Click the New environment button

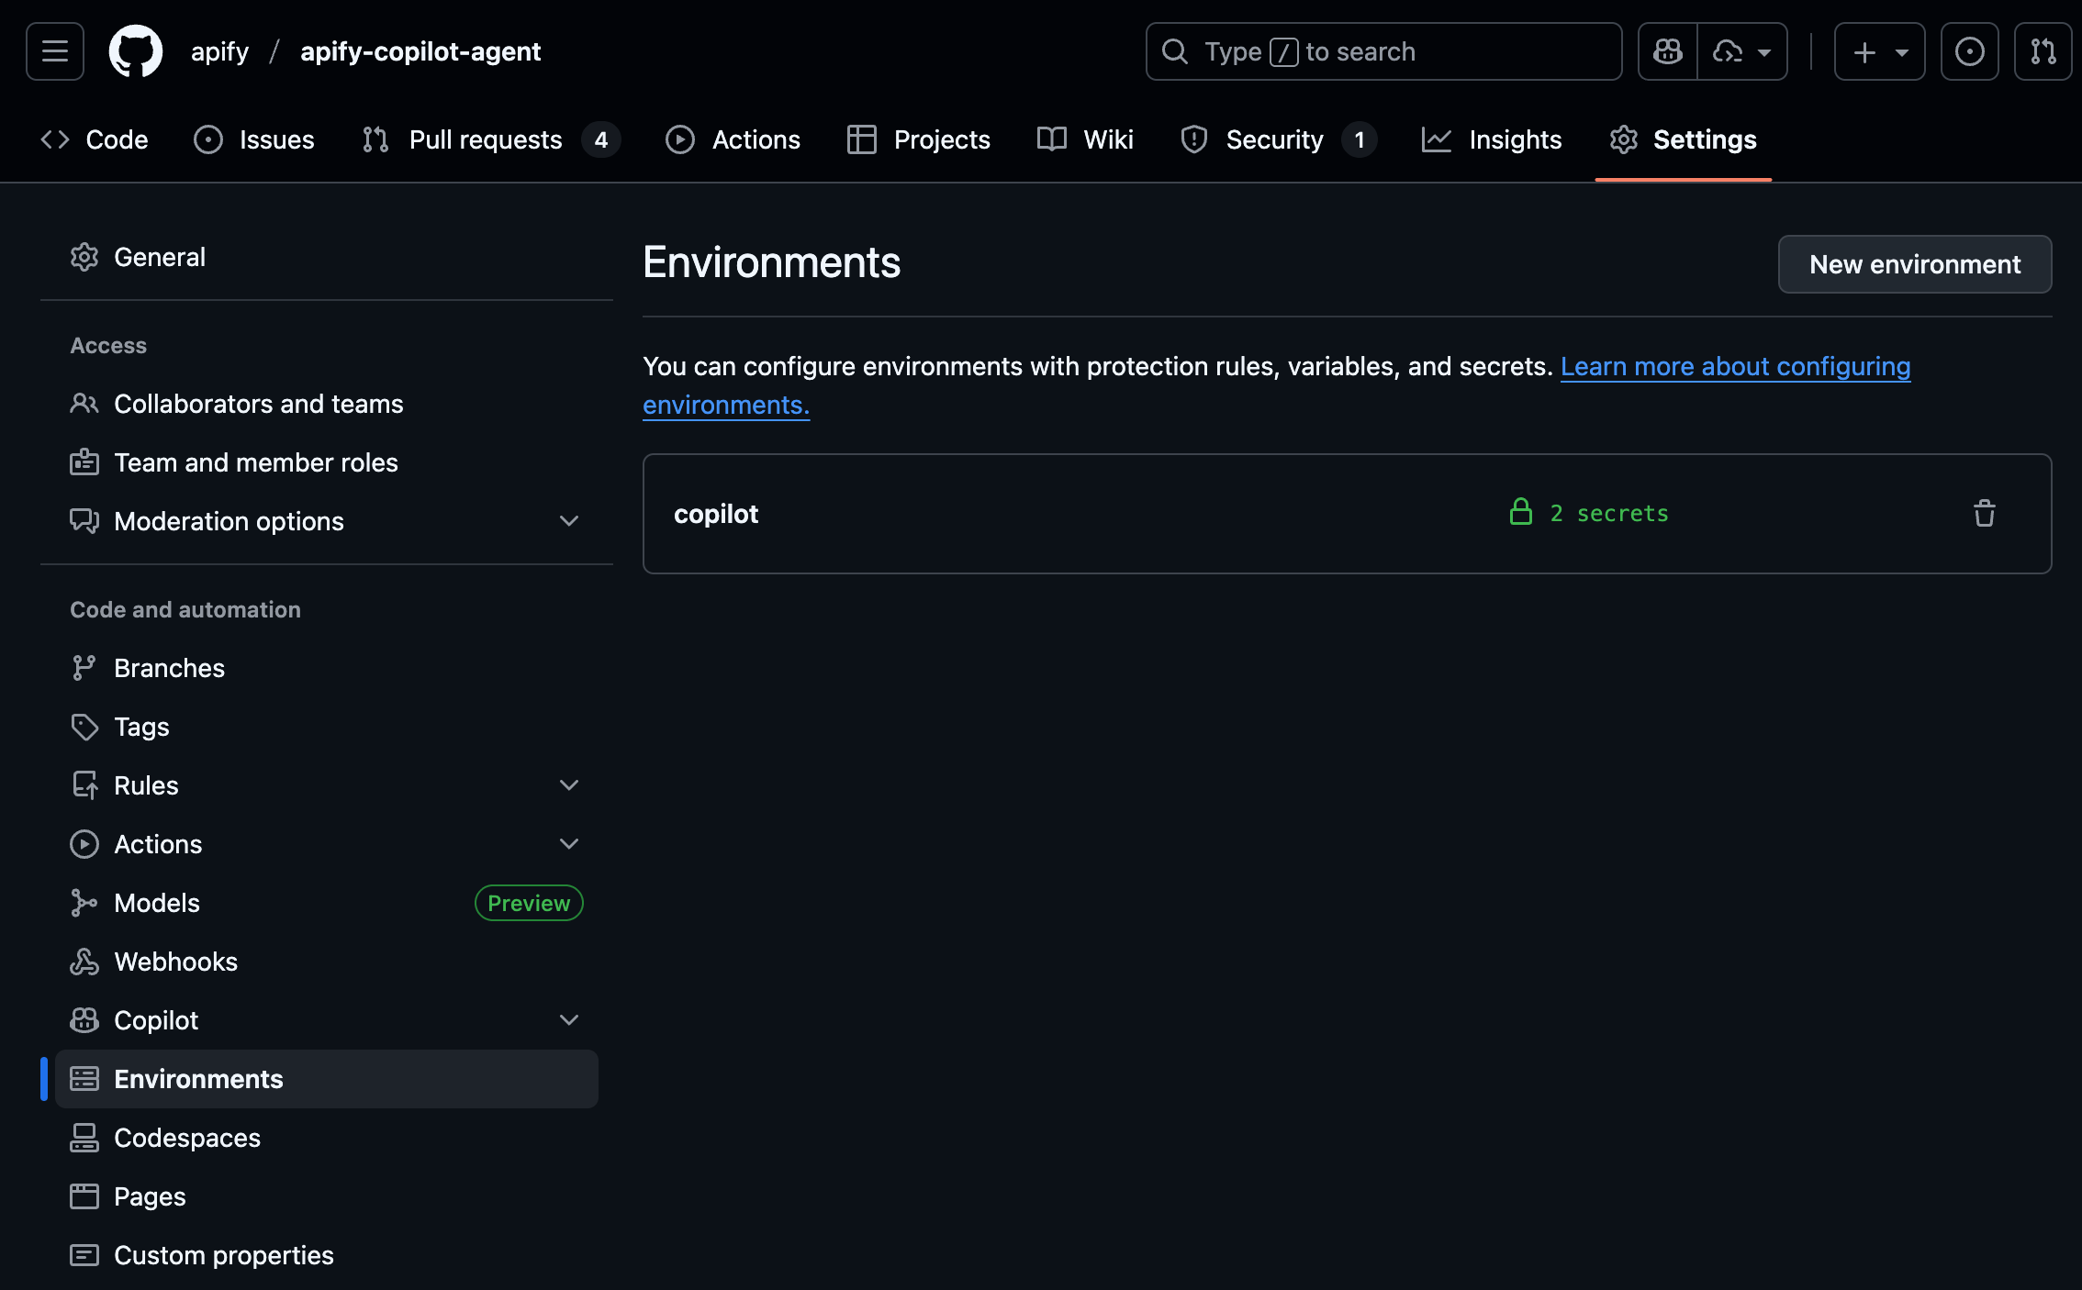[1915, 264]
